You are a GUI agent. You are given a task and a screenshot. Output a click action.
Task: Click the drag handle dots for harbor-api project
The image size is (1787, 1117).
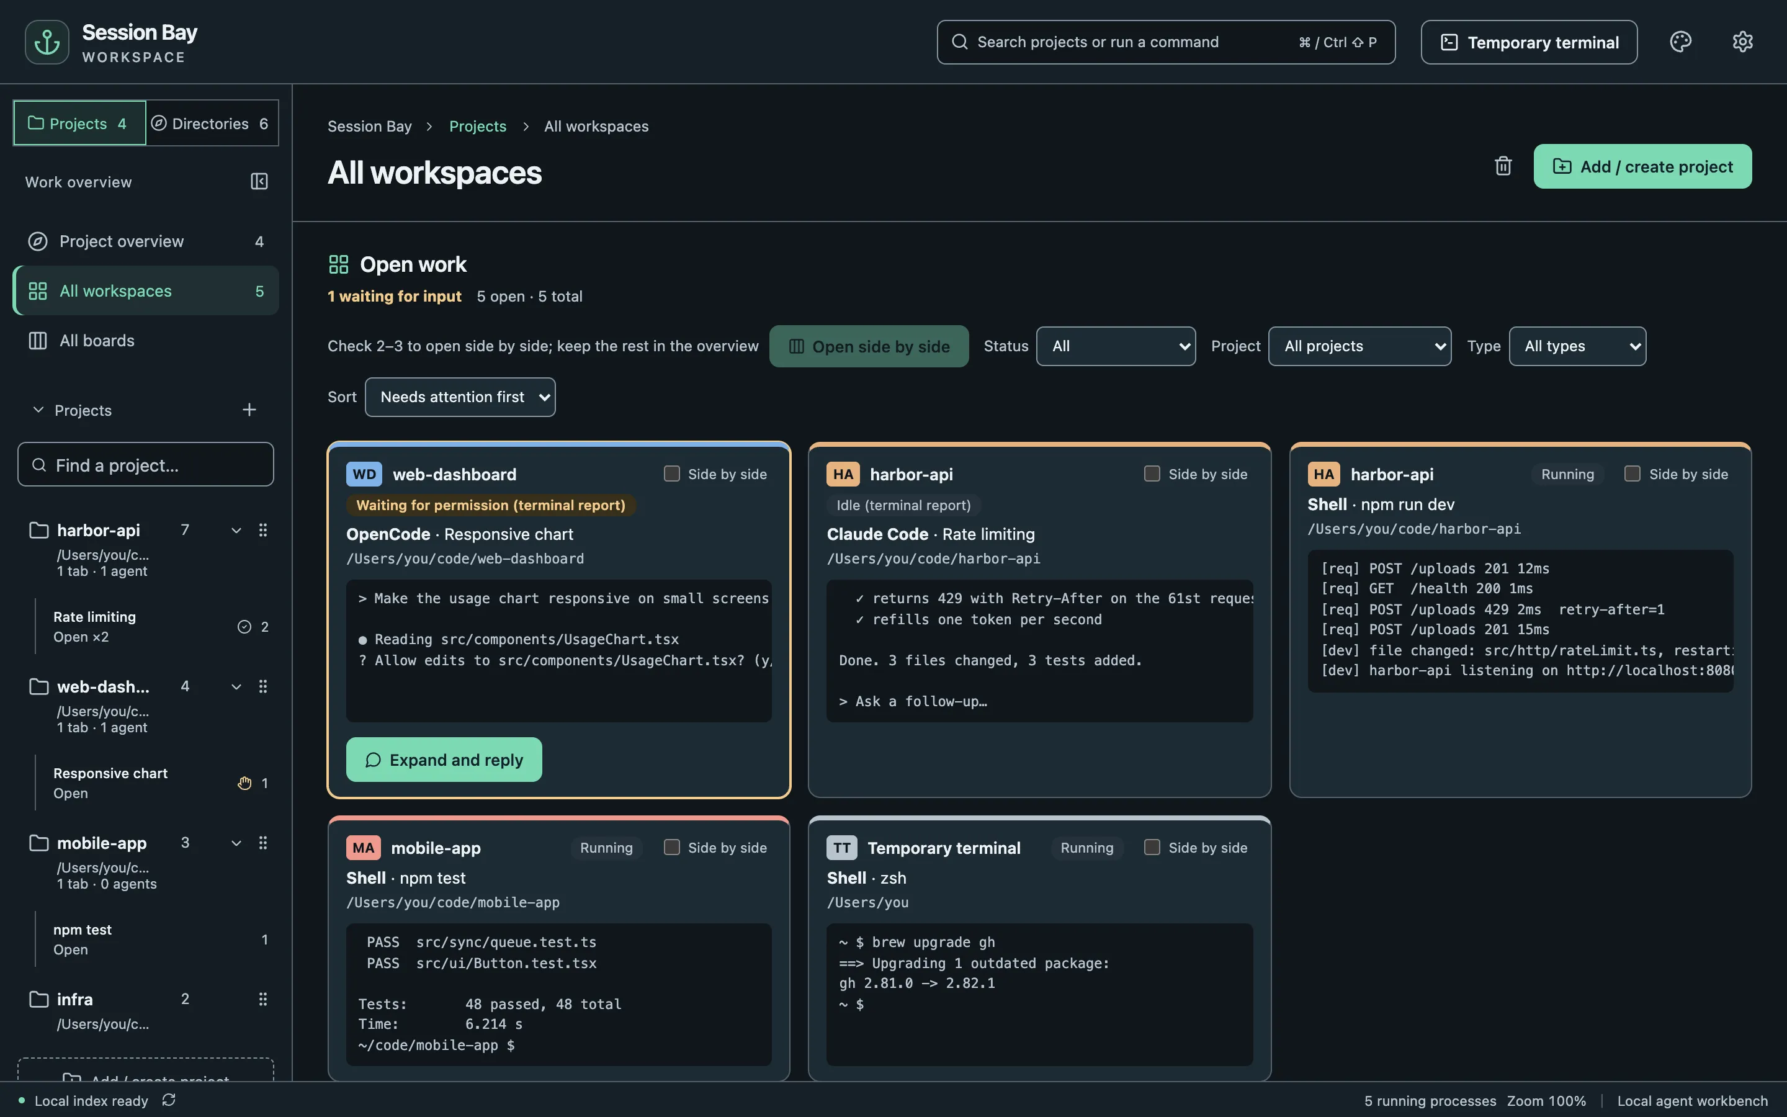[263, 531]
